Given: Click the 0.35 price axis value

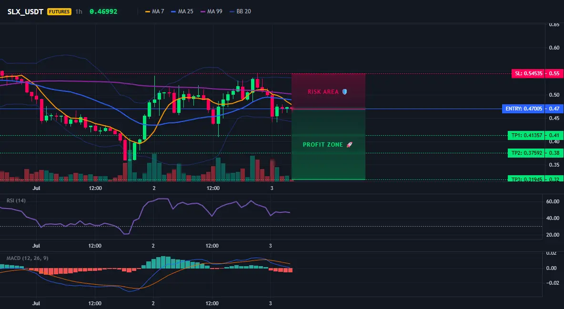Looking at the screenshot, I should [x=554, y=165].
